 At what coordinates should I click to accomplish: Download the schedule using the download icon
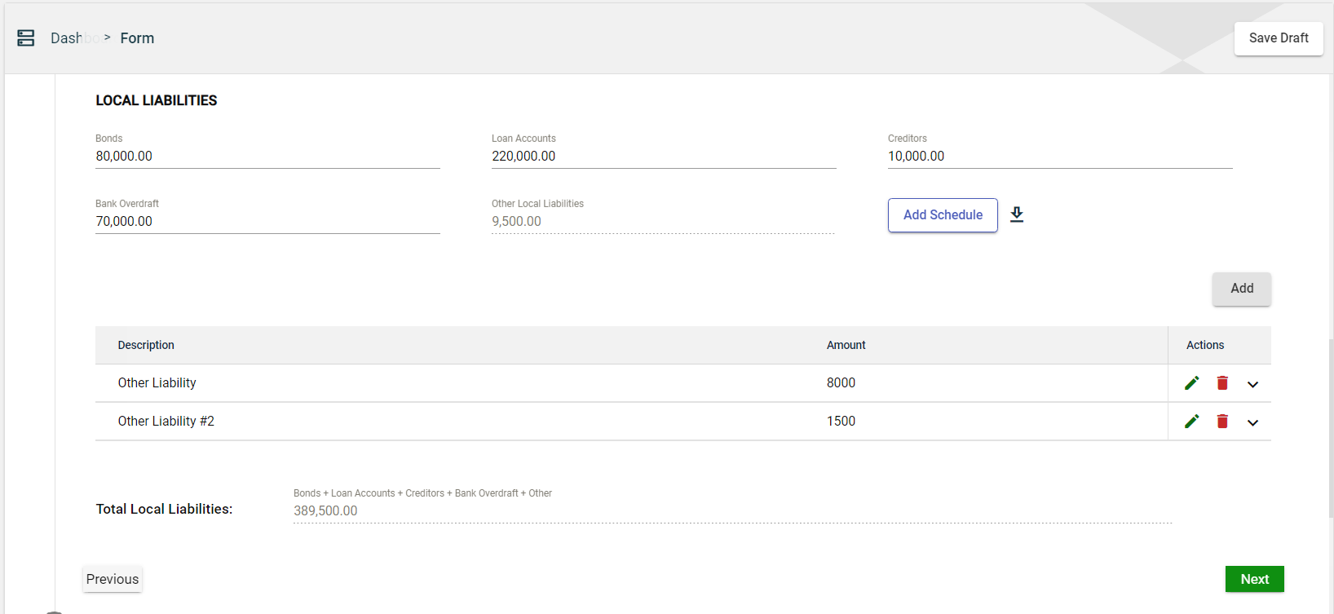(1016, 214)
